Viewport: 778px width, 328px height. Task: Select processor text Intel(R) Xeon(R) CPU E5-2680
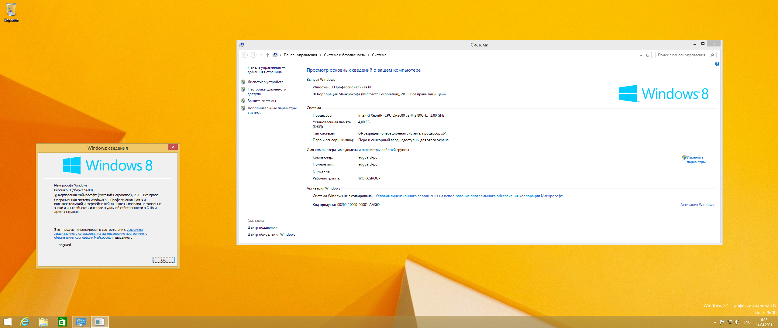pos(401,115)
